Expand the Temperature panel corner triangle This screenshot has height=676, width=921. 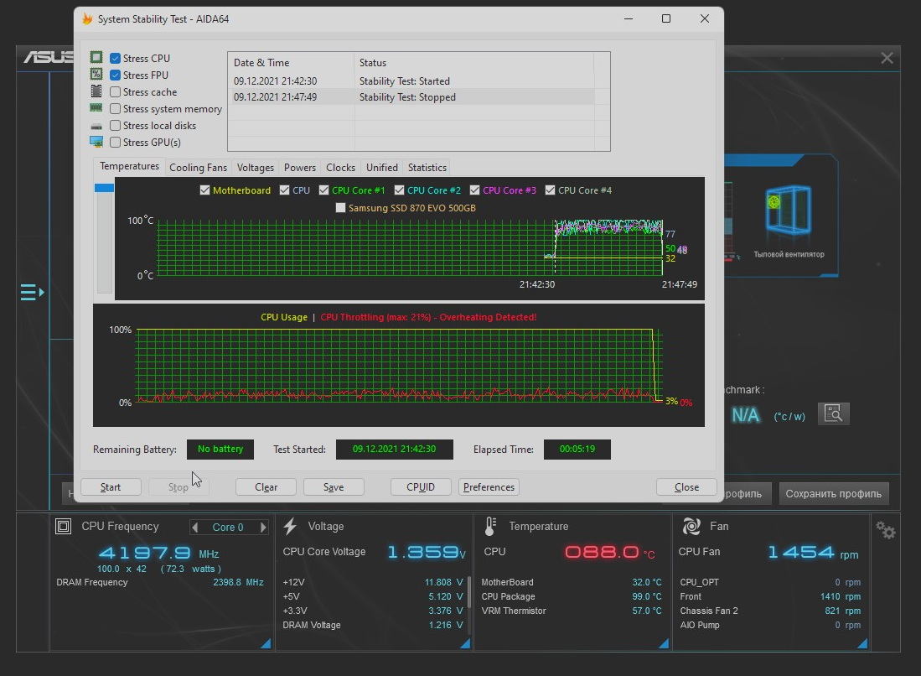664,643
